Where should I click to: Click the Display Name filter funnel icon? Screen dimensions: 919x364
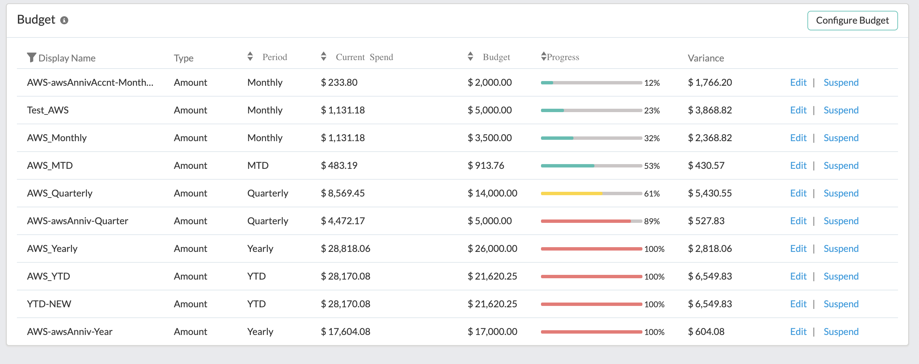point(31,57)
